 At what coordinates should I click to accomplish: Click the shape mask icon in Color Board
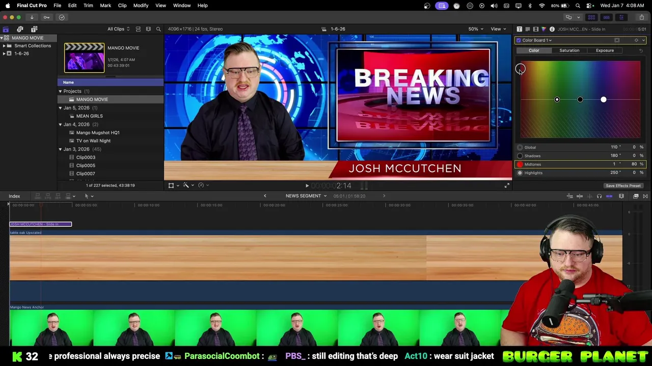617,40
